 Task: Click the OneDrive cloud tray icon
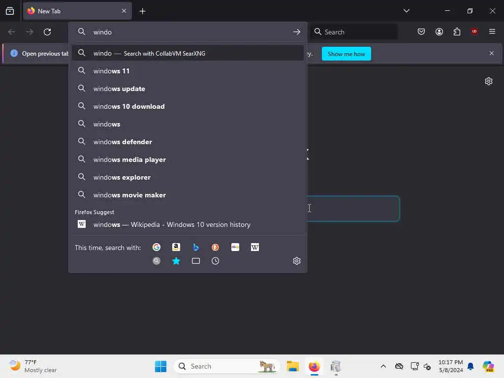click(x=399, y=366)
